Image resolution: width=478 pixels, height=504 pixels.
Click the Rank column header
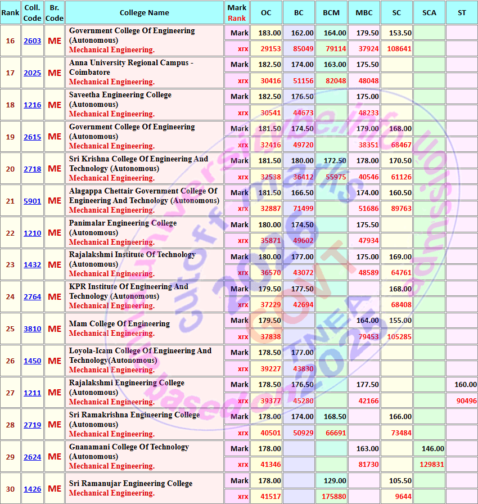coord(10,12)
